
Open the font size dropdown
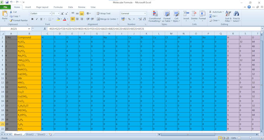click(x=59, y=14)
